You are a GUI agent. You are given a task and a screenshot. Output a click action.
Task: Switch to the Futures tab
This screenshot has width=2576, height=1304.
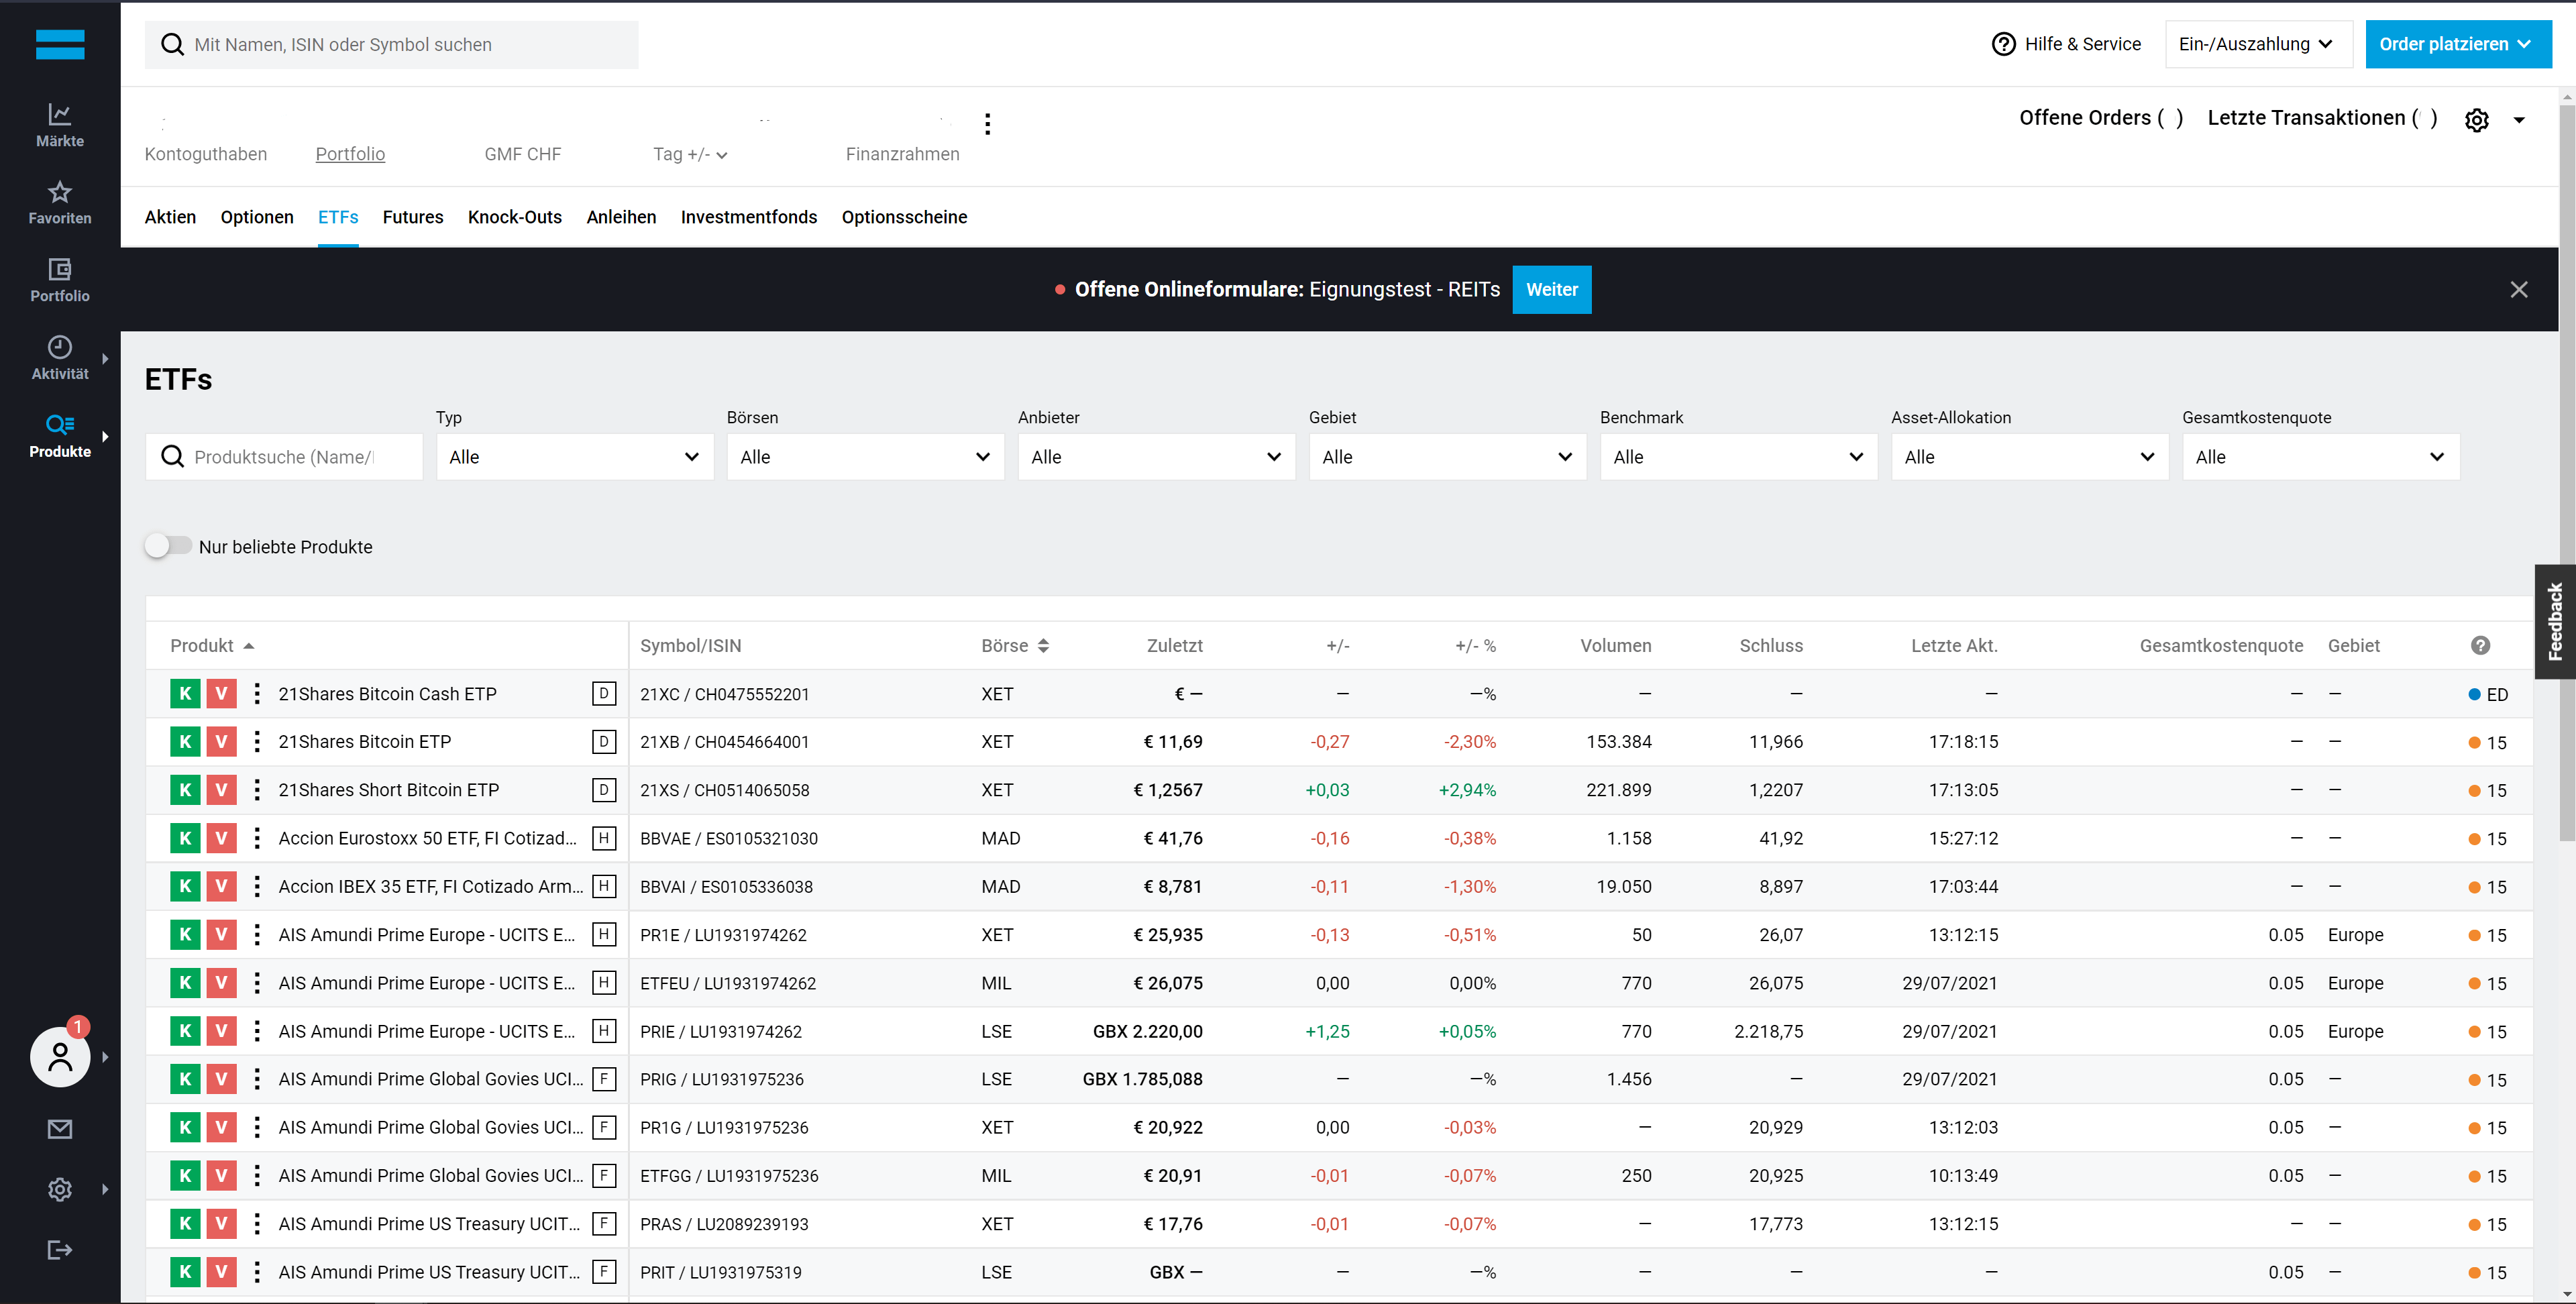pyautogui.click(x=413, y=217)
